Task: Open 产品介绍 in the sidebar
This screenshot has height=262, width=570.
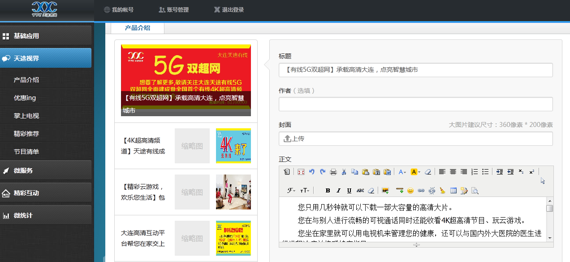Action: point(26,80)
